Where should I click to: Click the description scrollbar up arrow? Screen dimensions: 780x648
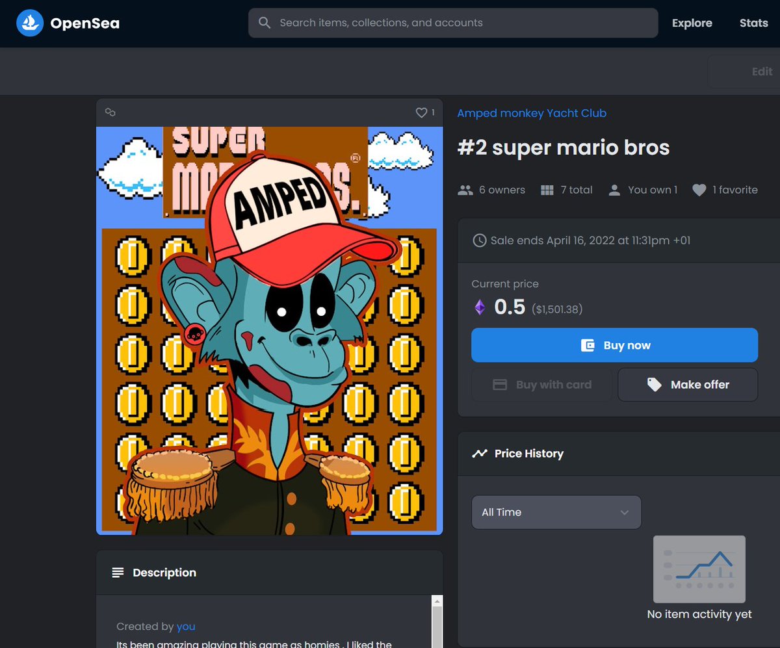click(x=437, y=601)
